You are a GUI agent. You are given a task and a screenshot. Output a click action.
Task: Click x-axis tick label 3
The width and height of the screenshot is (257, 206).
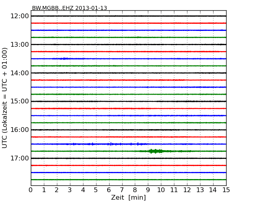click(x=70, y=190)
